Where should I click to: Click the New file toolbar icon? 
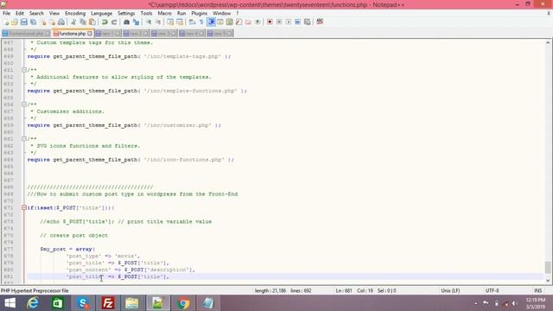click(x=6, y=22)
